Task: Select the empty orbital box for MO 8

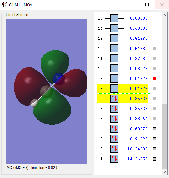Action: [x=114, y=89]
